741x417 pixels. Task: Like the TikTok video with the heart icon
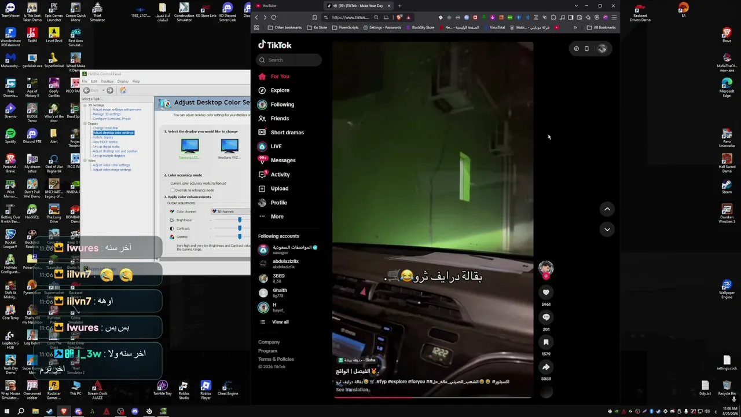click(546, 292)
